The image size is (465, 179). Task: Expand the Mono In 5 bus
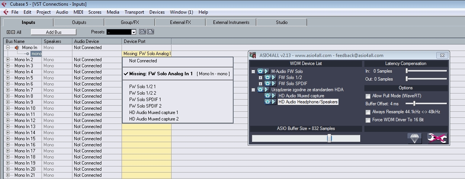pos(8,78)
